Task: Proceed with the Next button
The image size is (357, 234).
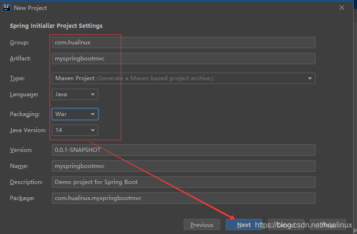Action: click(244, 225)
